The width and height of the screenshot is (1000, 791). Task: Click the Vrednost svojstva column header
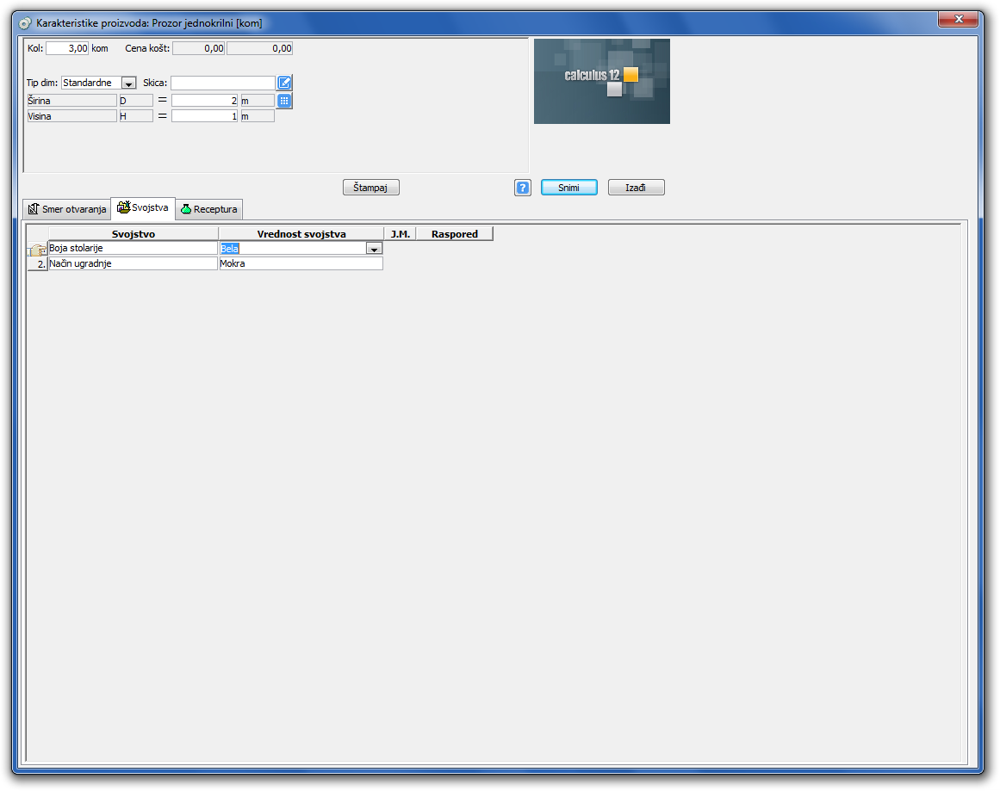click(301, 234)
